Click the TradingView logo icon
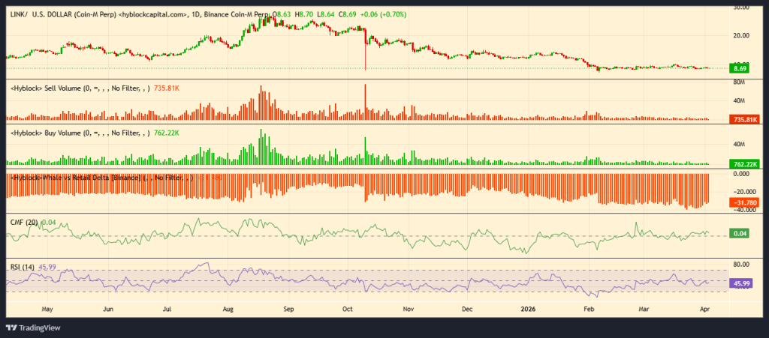The width and height of the screenshot is (769, 338). click(12, 328)
